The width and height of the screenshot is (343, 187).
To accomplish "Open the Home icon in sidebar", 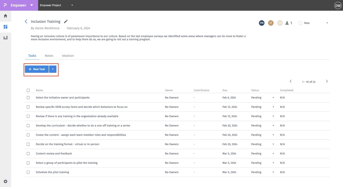I will pyautogui.click(x=5, y=16).
